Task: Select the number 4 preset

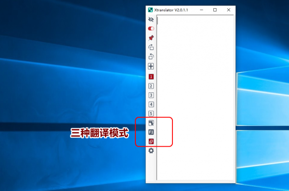Action: [x=151, y=104]
